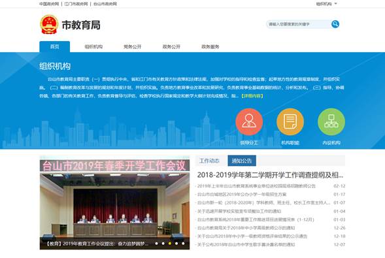
Task: Open the 政务服务 navigation menu item
Action: coord(210,46)
